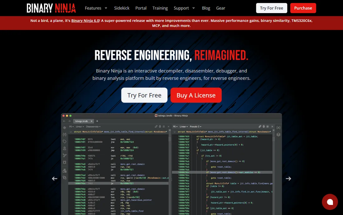The height and width of the screenshot is (215, 343).
Task: Click 'hazard_ptr->hazard_pointers[0] = 0;' top line
Action: 222,145
